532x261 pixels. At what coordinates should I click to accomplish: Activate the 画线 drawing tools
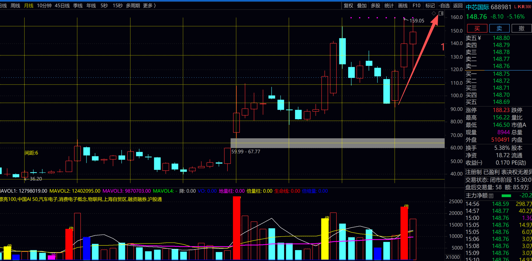pyautogui.click(x=403, y=5)
